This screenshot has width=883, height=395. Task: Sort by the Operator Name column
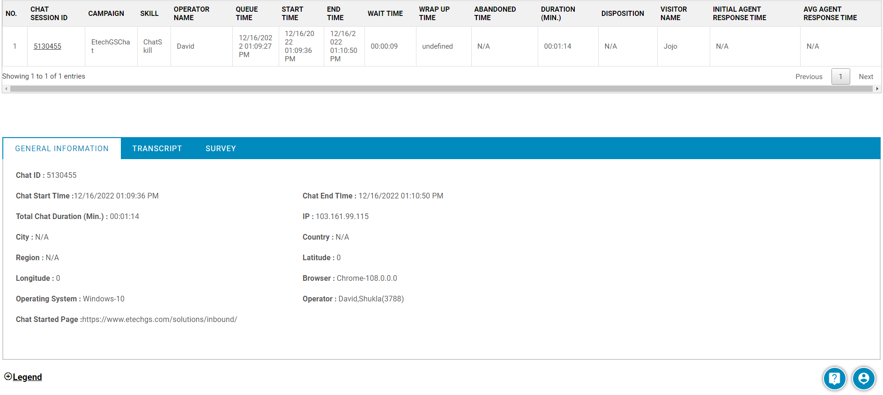coord(191,14)
